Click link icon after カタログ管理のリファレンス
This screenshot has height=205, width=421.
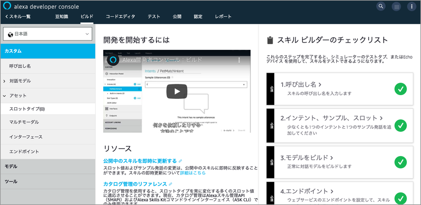pyautogui.click(x=170, y=184)
